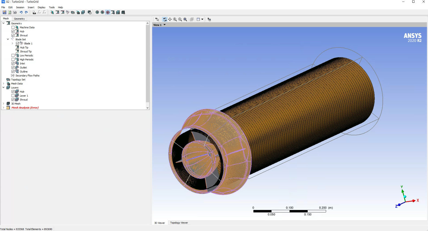Click the tree panel scrollbar down arrow
This screenshot has height=231, width=428.
147,108
